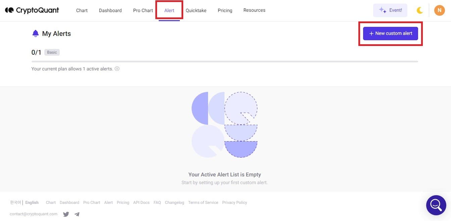Open the Resources menu in the top navigation
This screenshot has width=451, height=221.
254,10
